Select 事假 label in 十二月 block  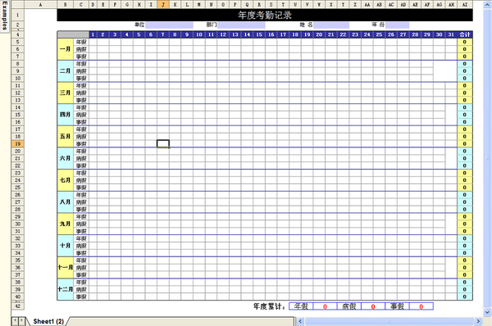(x=81, y=297)
